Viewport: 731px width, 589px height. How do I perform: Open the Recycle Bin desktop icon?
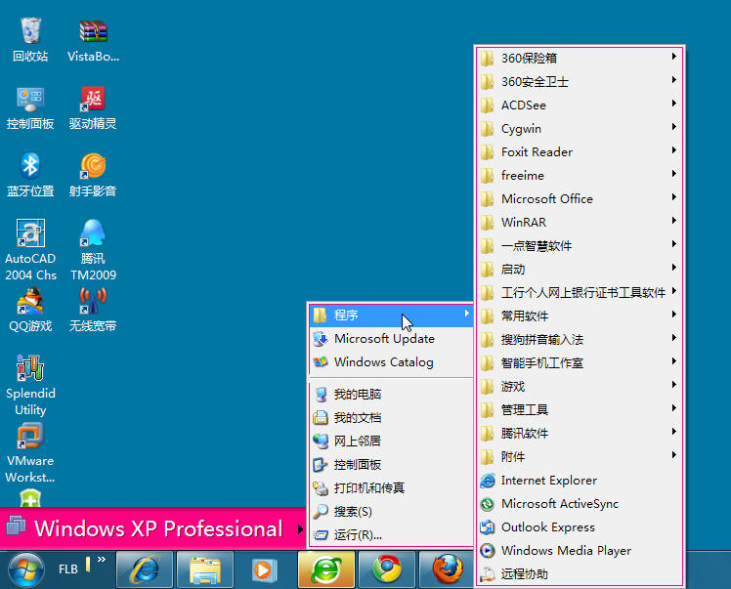30,40
